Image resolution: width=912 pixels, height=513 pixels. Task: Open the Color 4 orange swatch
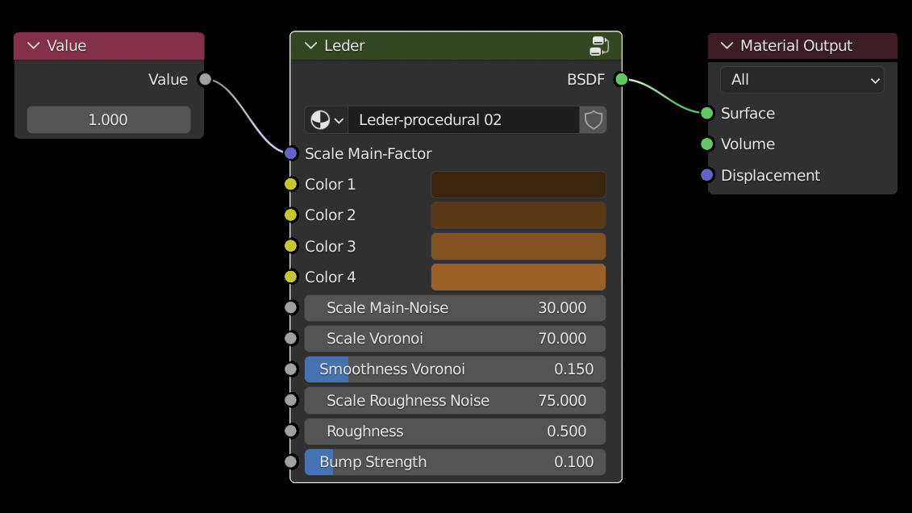coord(518,277)
